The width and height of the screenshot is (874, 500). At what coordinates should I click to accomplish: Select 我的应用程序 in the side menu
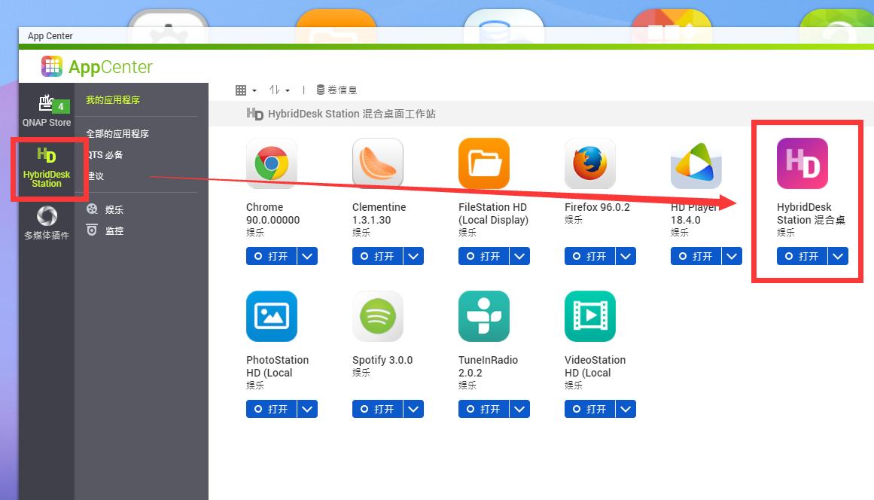coord(113,100)
